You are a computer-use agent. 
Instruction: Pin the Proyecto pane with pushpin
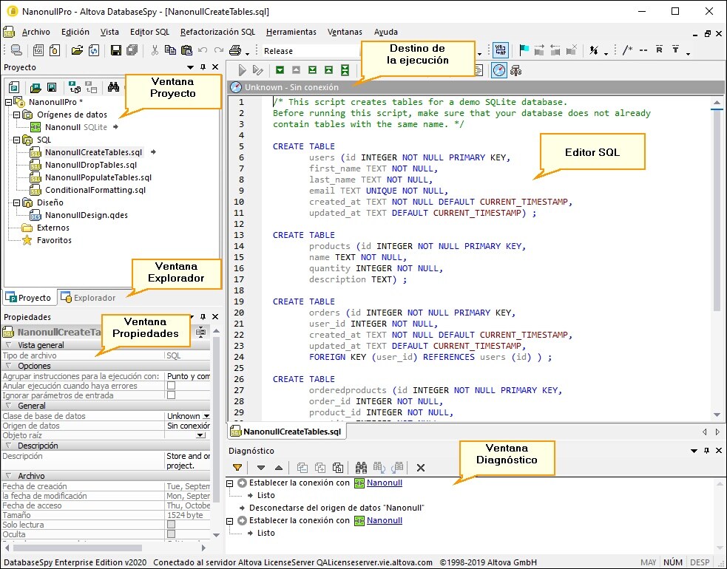[203, 67]
